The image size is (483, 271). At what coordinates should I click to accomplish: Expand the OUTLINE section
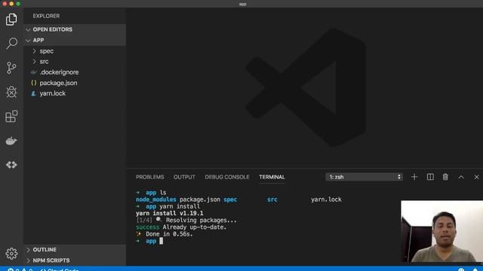75,249
